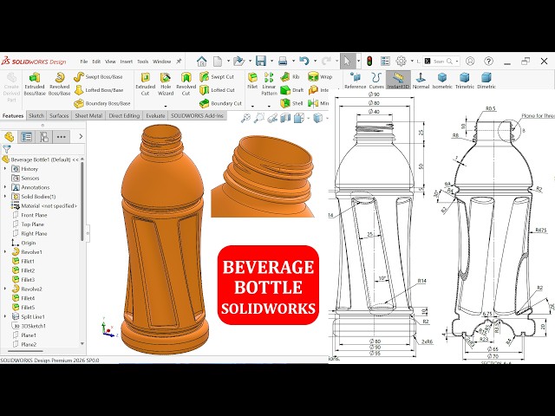The width and height of the screenshot is (555, 416).
Task: Click the Draft tool
Action: pyautogui.click(x=292, y=90)
